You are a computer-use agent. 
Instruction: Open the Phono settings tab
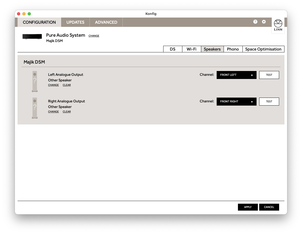coord(233,49)
